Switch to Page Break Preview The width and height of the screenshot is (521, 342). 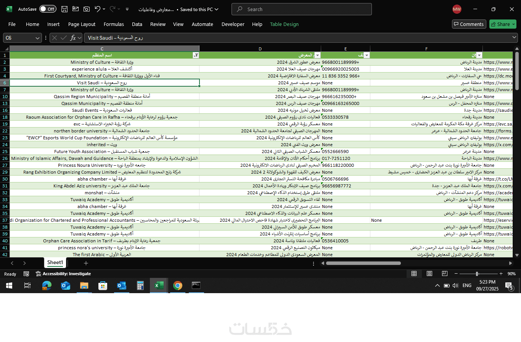pyautogui.click(x=445, y=274)
